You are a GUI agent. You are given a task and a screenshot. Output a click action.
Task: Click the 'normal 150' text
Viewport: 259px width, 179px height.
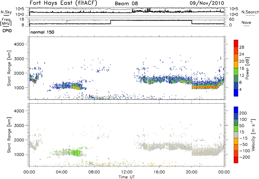(42, 32)
